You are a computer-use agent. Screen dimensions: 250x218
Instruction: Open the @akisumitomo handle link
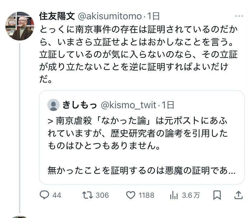110,16
